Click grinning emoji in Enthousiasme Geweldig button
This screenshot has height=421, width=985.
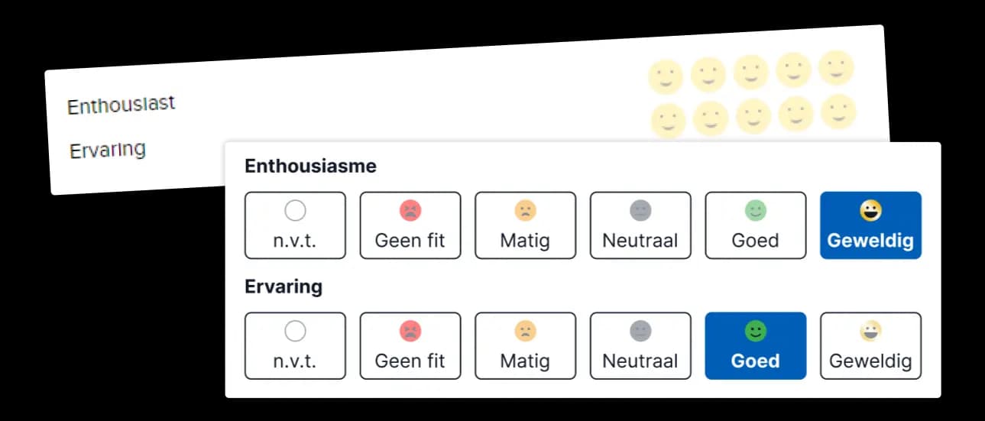870,210
